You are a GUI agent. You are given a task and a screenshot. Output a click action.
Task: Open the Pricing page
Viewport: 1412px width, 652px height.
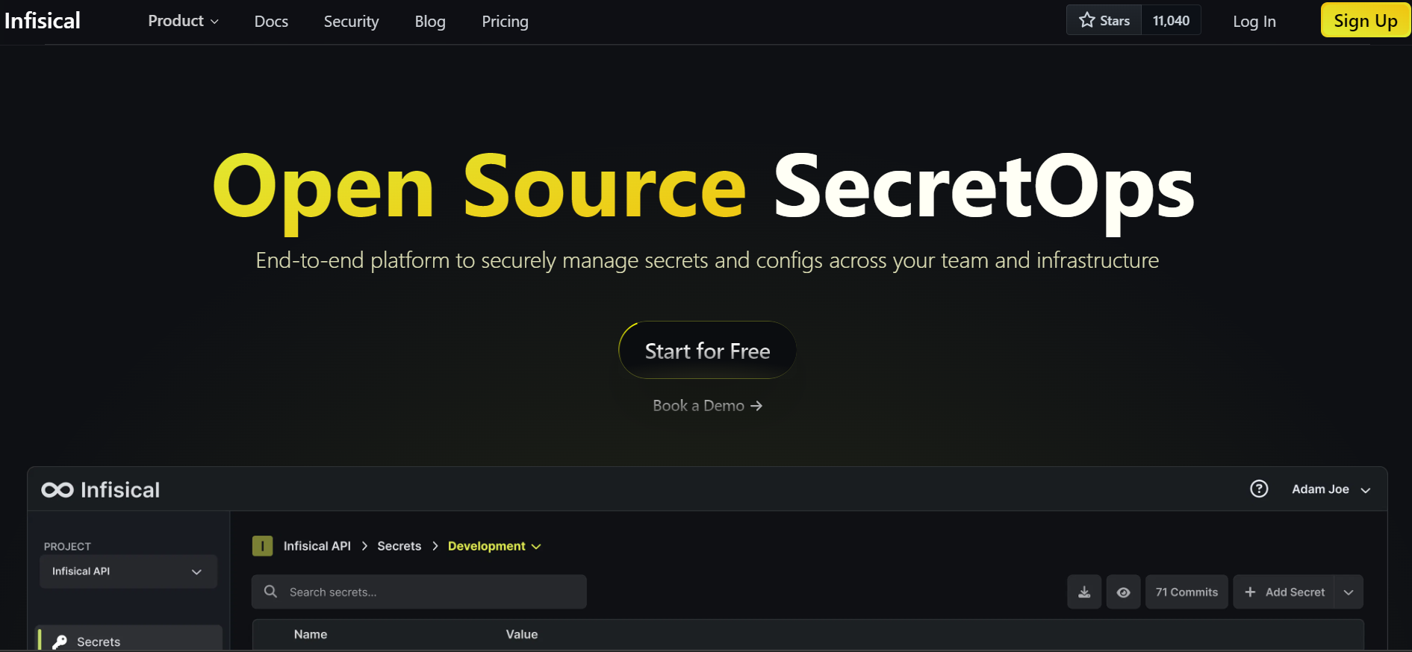[x=505, y=22]
